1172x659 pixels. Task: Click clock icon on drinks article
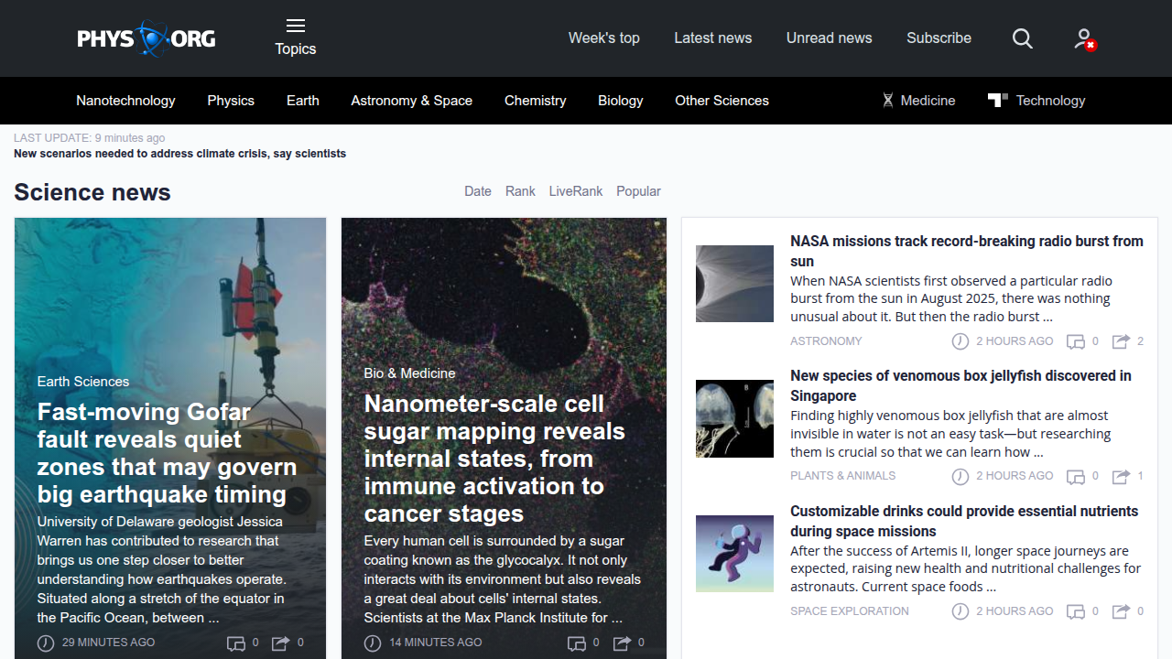[x=960, y=611]
